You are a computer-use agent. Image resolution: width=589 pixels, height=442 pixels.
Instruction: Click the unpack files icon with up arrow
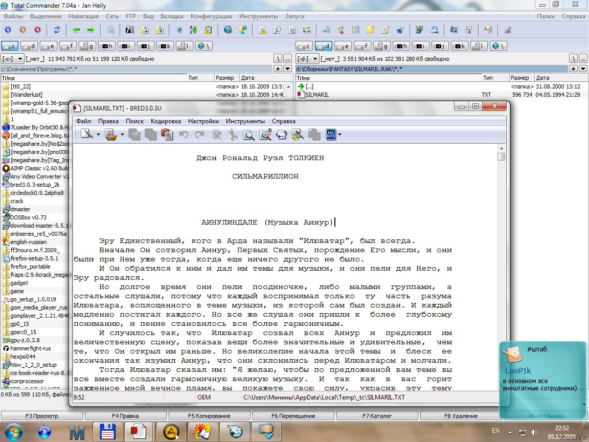click(160, 30)
